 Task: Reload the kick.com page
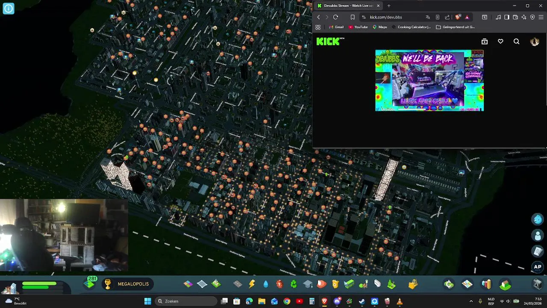click(335, 17)
